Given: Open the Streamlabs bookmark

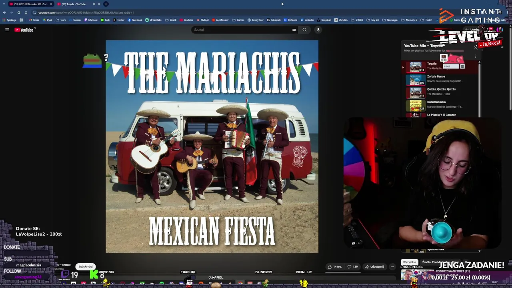Looking at the screenshot, I should pos(154,20).
